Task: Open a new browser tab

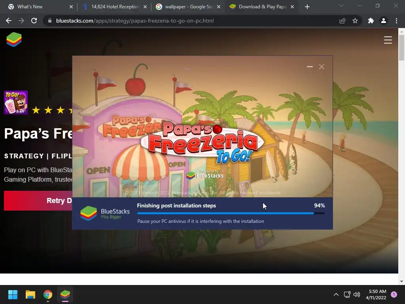Action: coord(307,7)
